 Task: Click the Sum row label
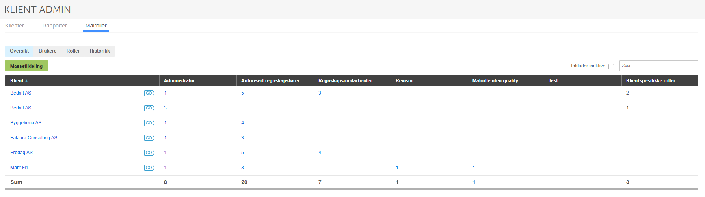pos(17,182)
